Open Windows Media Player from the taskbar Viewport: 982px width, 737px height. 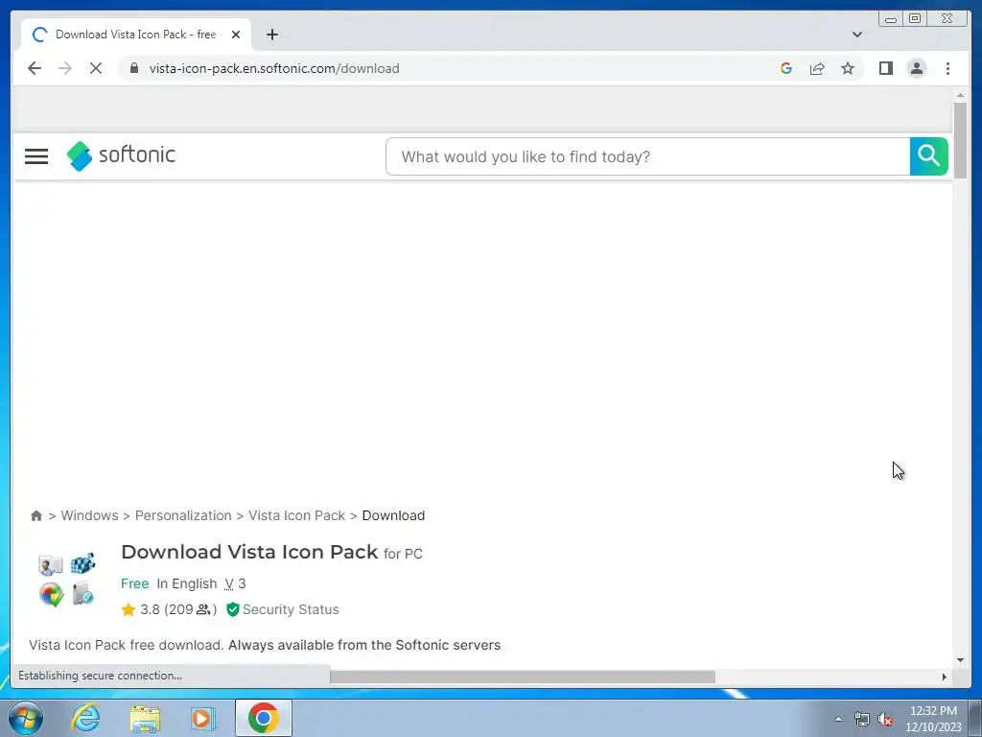coord(202,718)
